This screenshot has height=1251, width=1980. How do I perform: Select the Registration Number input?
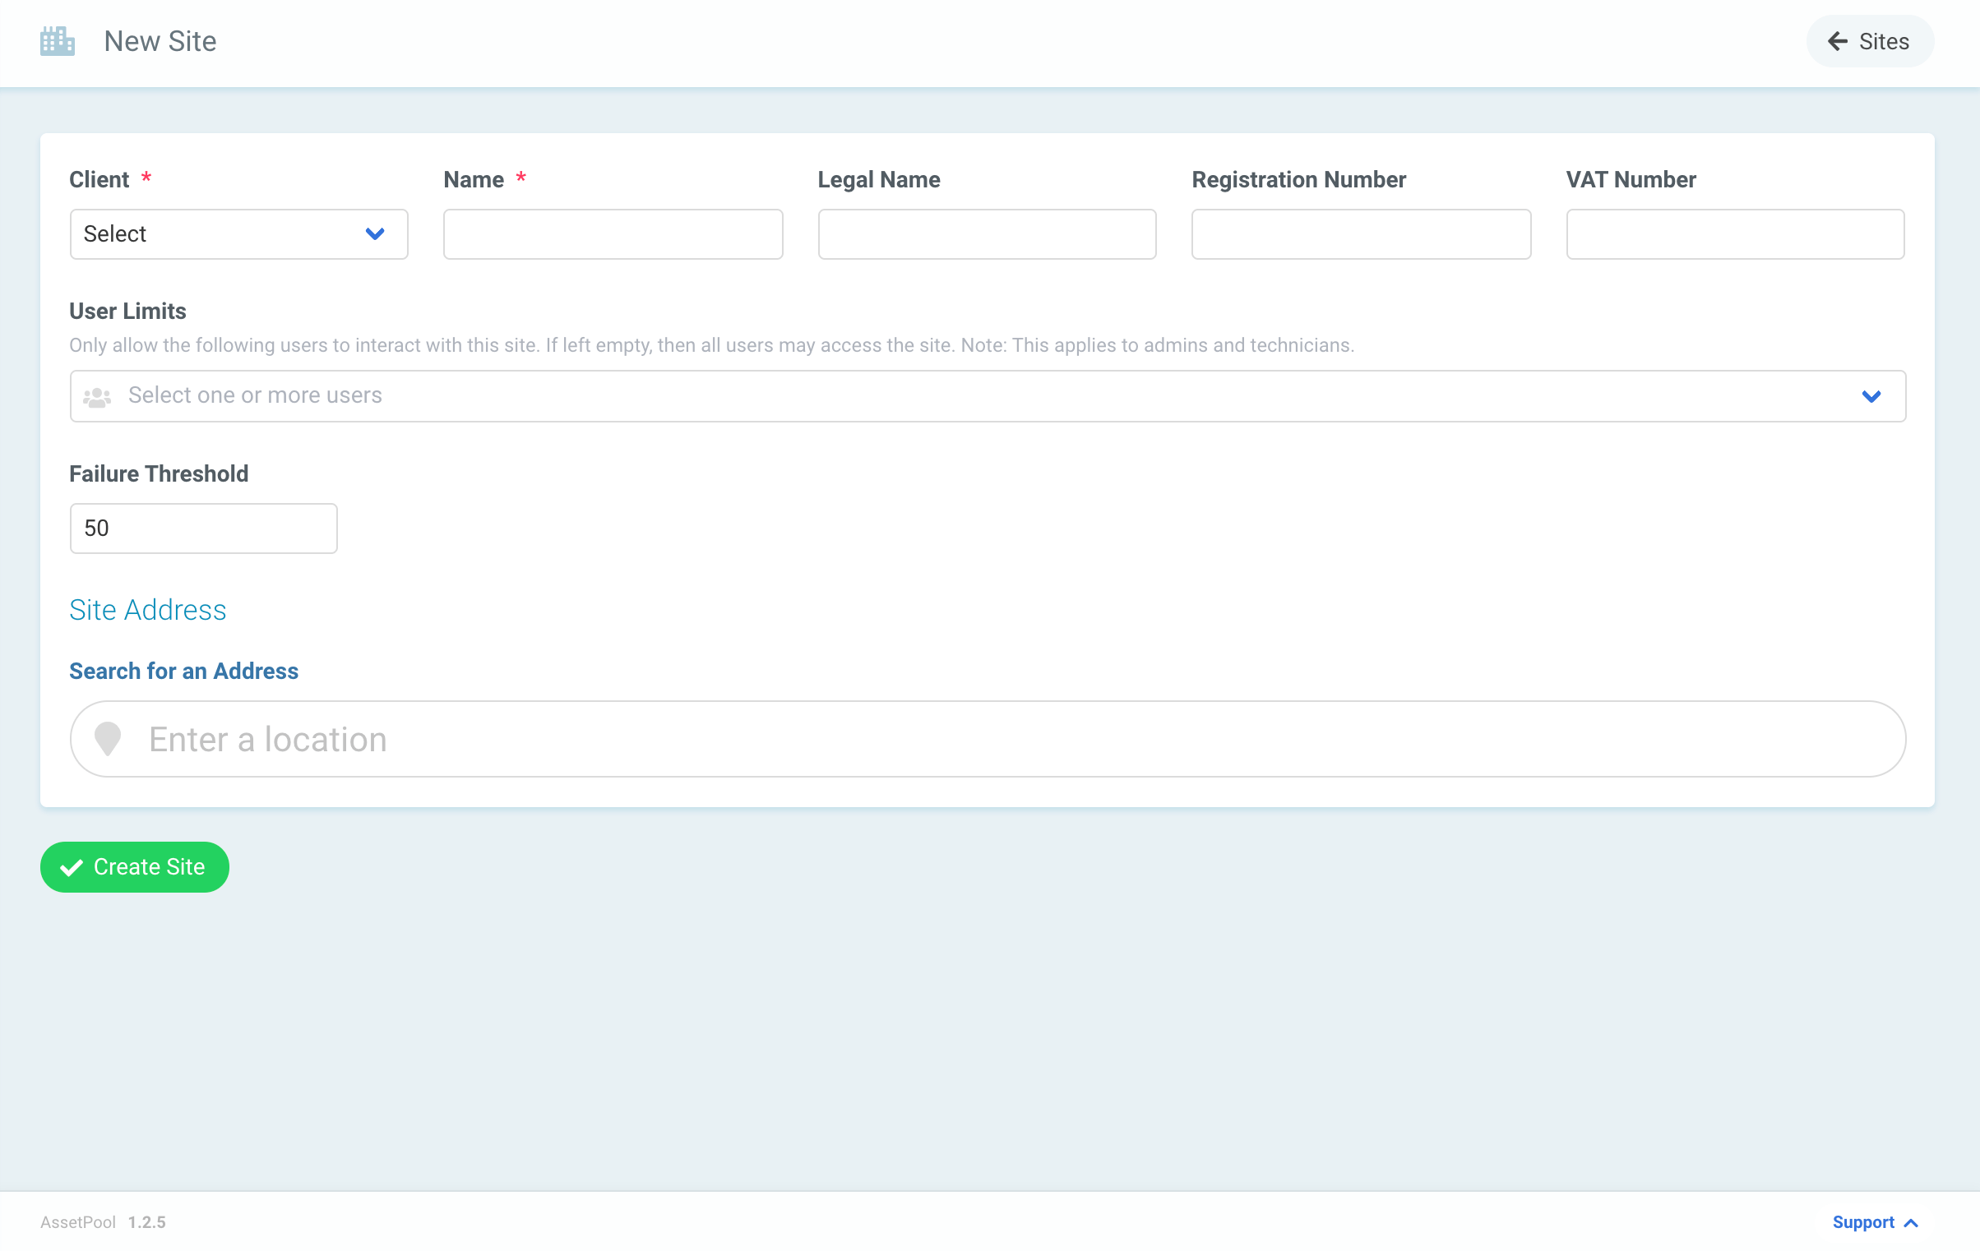point(1361,234)
